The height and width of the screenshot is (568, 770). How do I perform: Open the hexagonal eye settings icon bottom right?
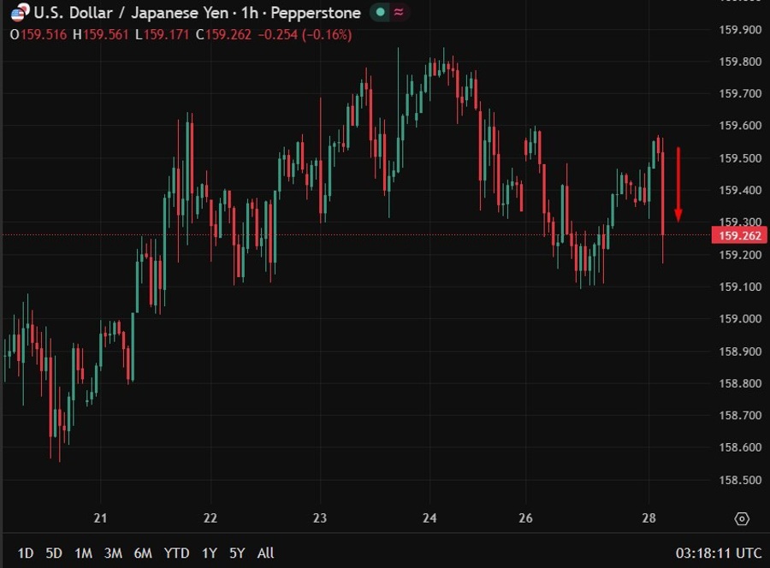click(743, 518)
